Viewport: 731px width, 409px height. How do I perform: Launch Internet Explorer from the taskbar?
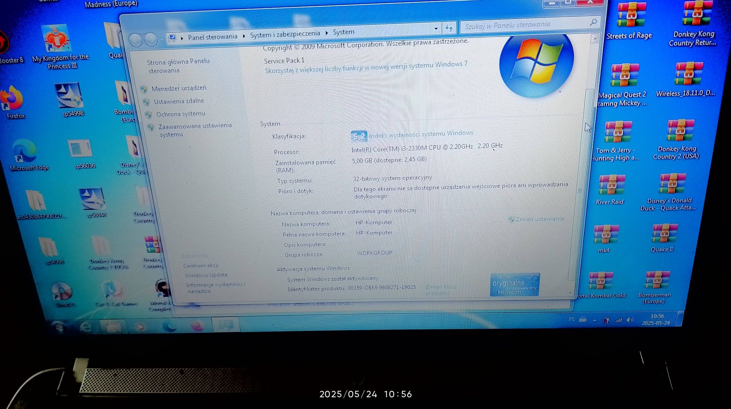86,326
